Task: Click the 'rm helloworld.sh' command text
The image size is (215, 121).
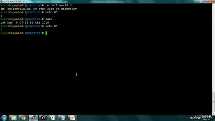Action: coord(59,5)
